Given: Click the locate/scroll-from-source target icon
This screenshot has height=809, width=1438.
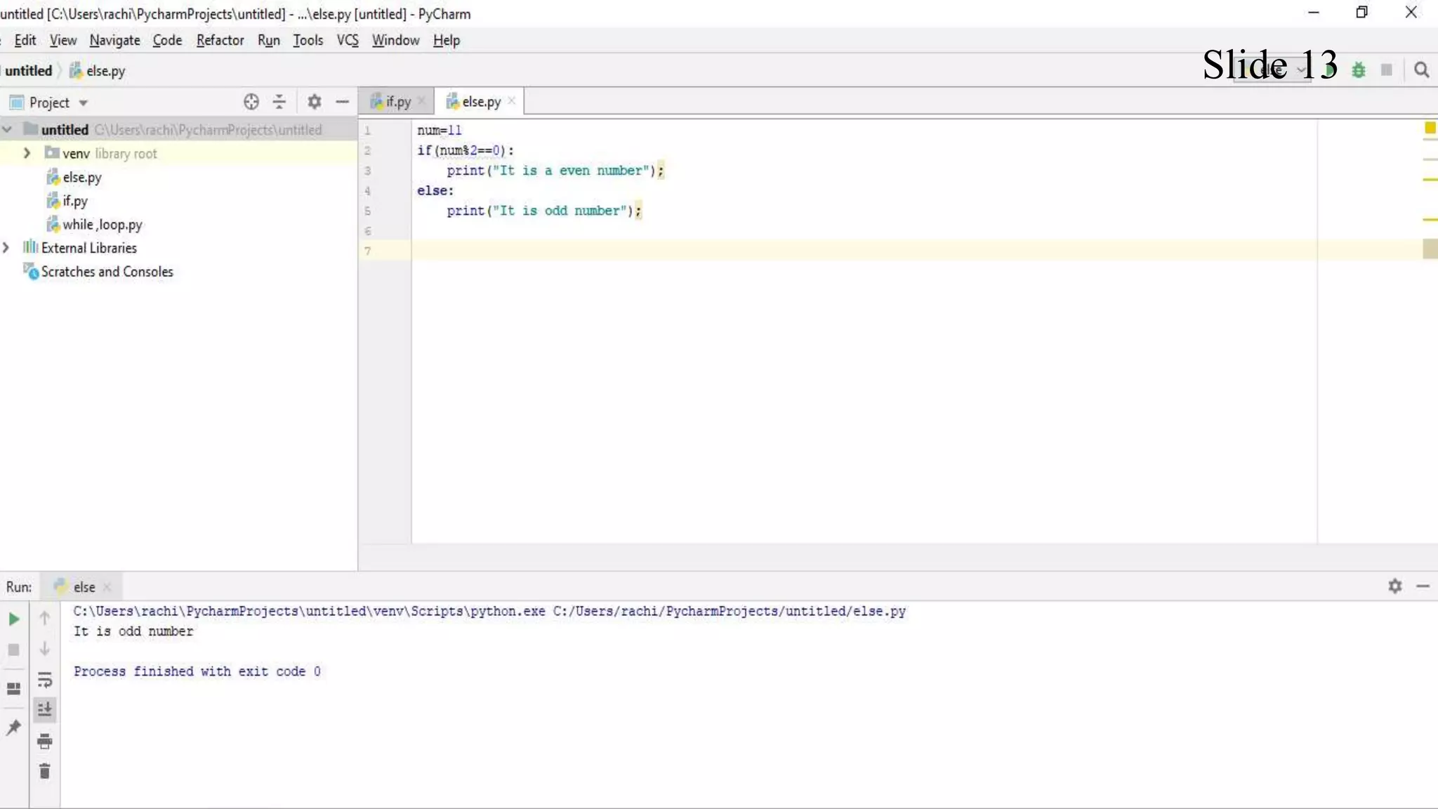Looking at the screenshot, I should [251, 102].
